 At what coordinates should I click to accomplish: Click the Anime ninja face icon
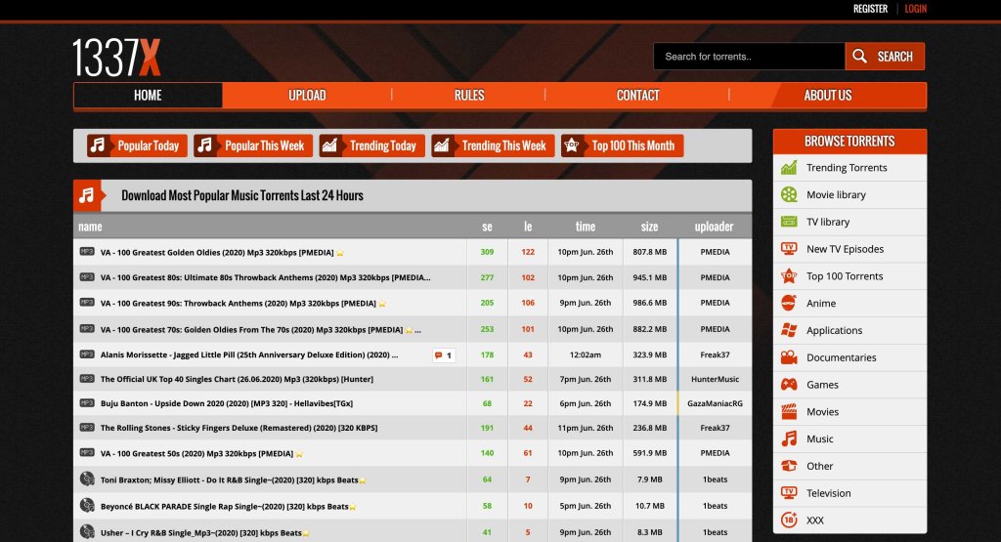789,304
